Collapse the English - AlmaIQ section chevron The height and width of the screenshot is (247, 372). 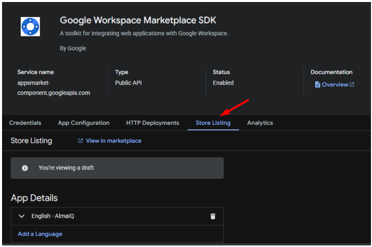point(22,216)
